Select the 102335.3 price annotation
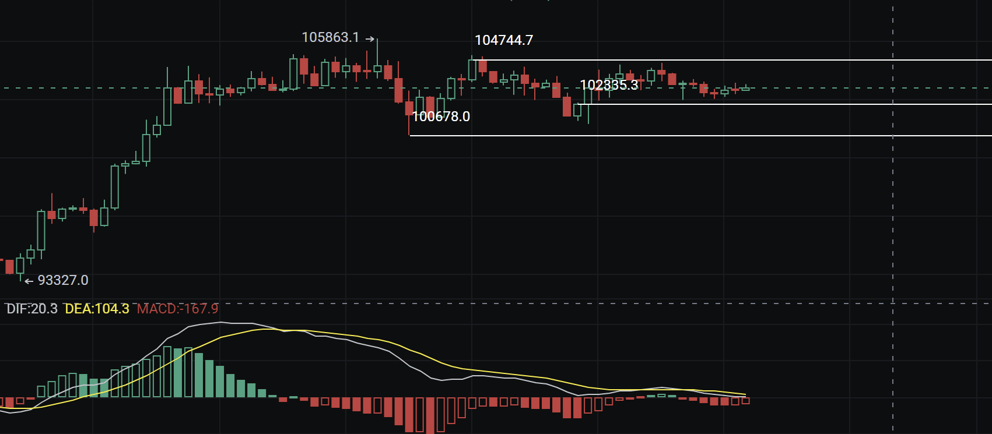The width and height of the screenshot is (992, 434). click(609, 85)
